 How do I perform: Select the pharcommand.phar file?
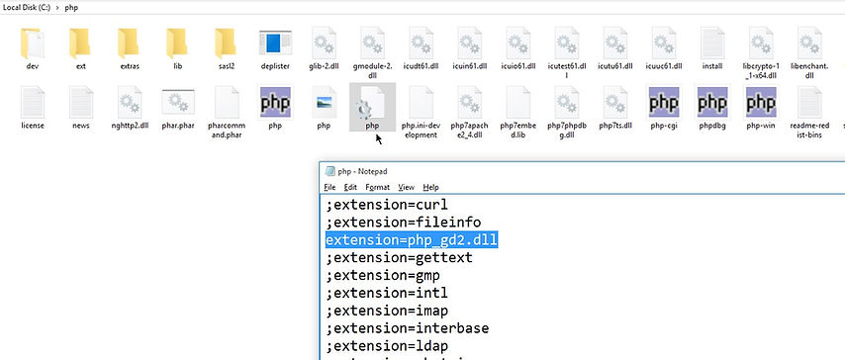[x=227, y=113]
